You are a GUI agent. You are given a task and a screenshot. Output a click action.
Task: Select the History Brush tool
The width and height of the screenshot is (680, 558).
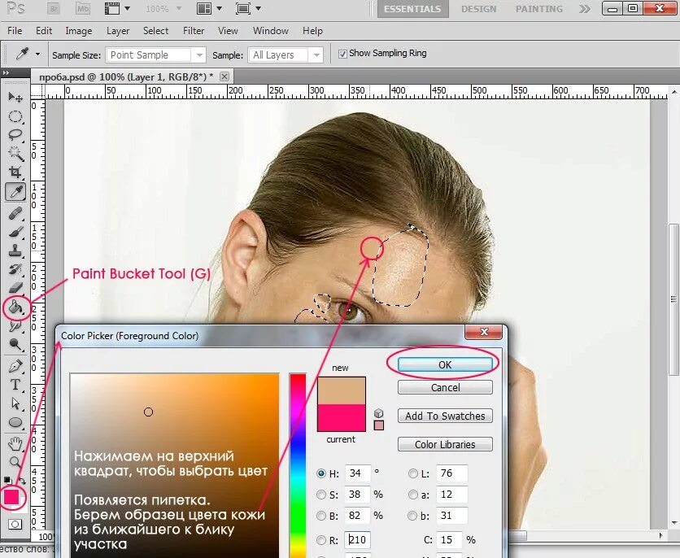[15, 269]
